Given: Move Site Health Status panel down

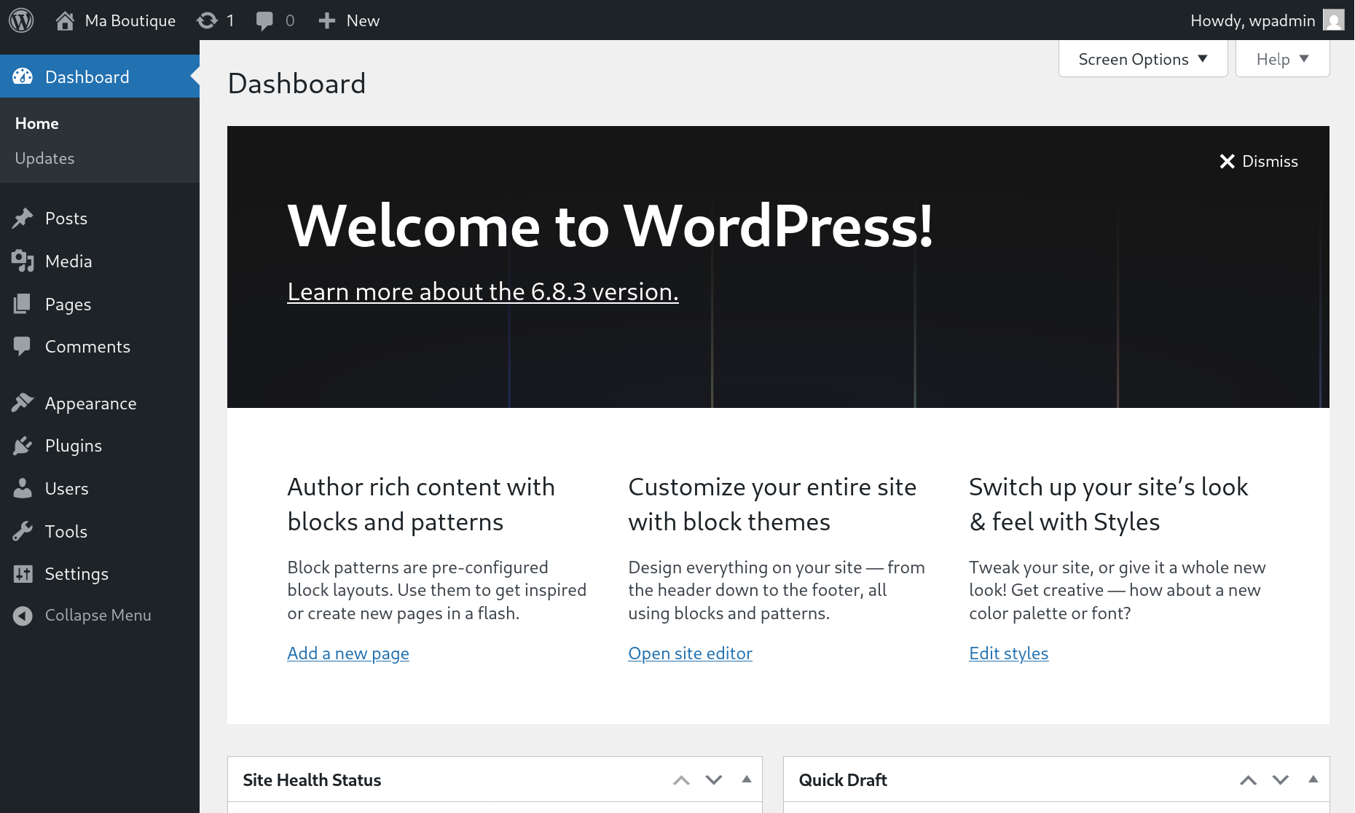Looking at the screenshot, I should 714,780.
